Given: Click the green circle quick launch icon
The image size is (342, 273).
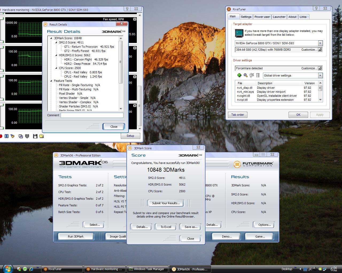Looking at the screenshot, I should (25, 269).
